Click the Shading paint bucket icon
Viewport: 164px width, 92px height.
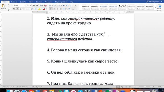(69, 9)
